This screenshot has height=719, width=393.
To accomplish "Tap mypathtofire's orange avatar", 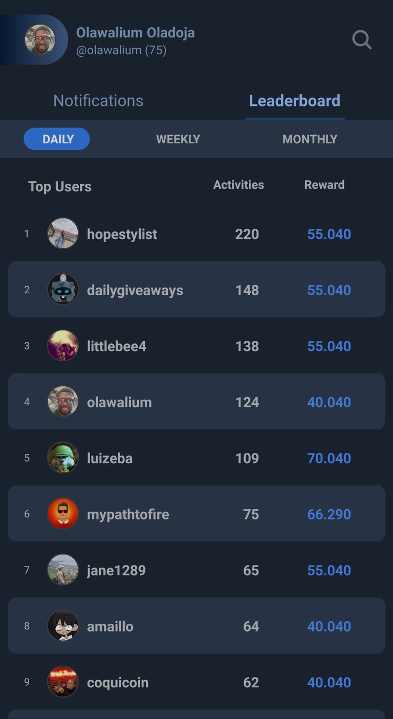I will (x=63, y=514).
